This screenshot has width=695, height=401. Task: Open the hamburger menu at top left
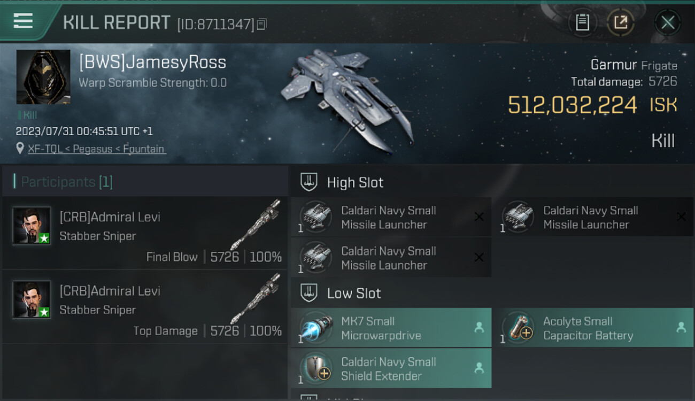point(23,21)
